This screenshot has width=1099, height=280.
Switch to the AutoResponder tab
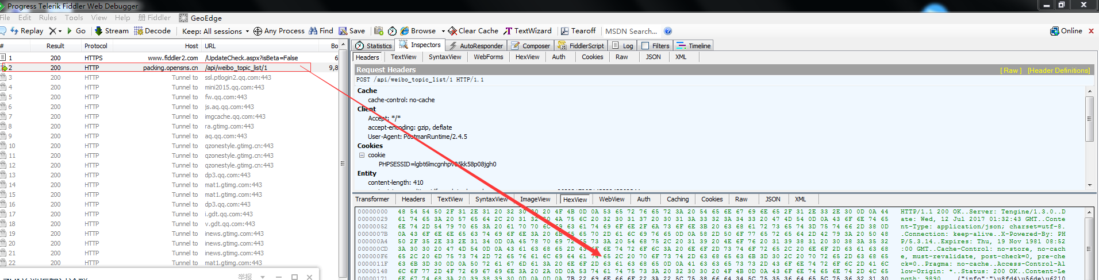[476, 46]
